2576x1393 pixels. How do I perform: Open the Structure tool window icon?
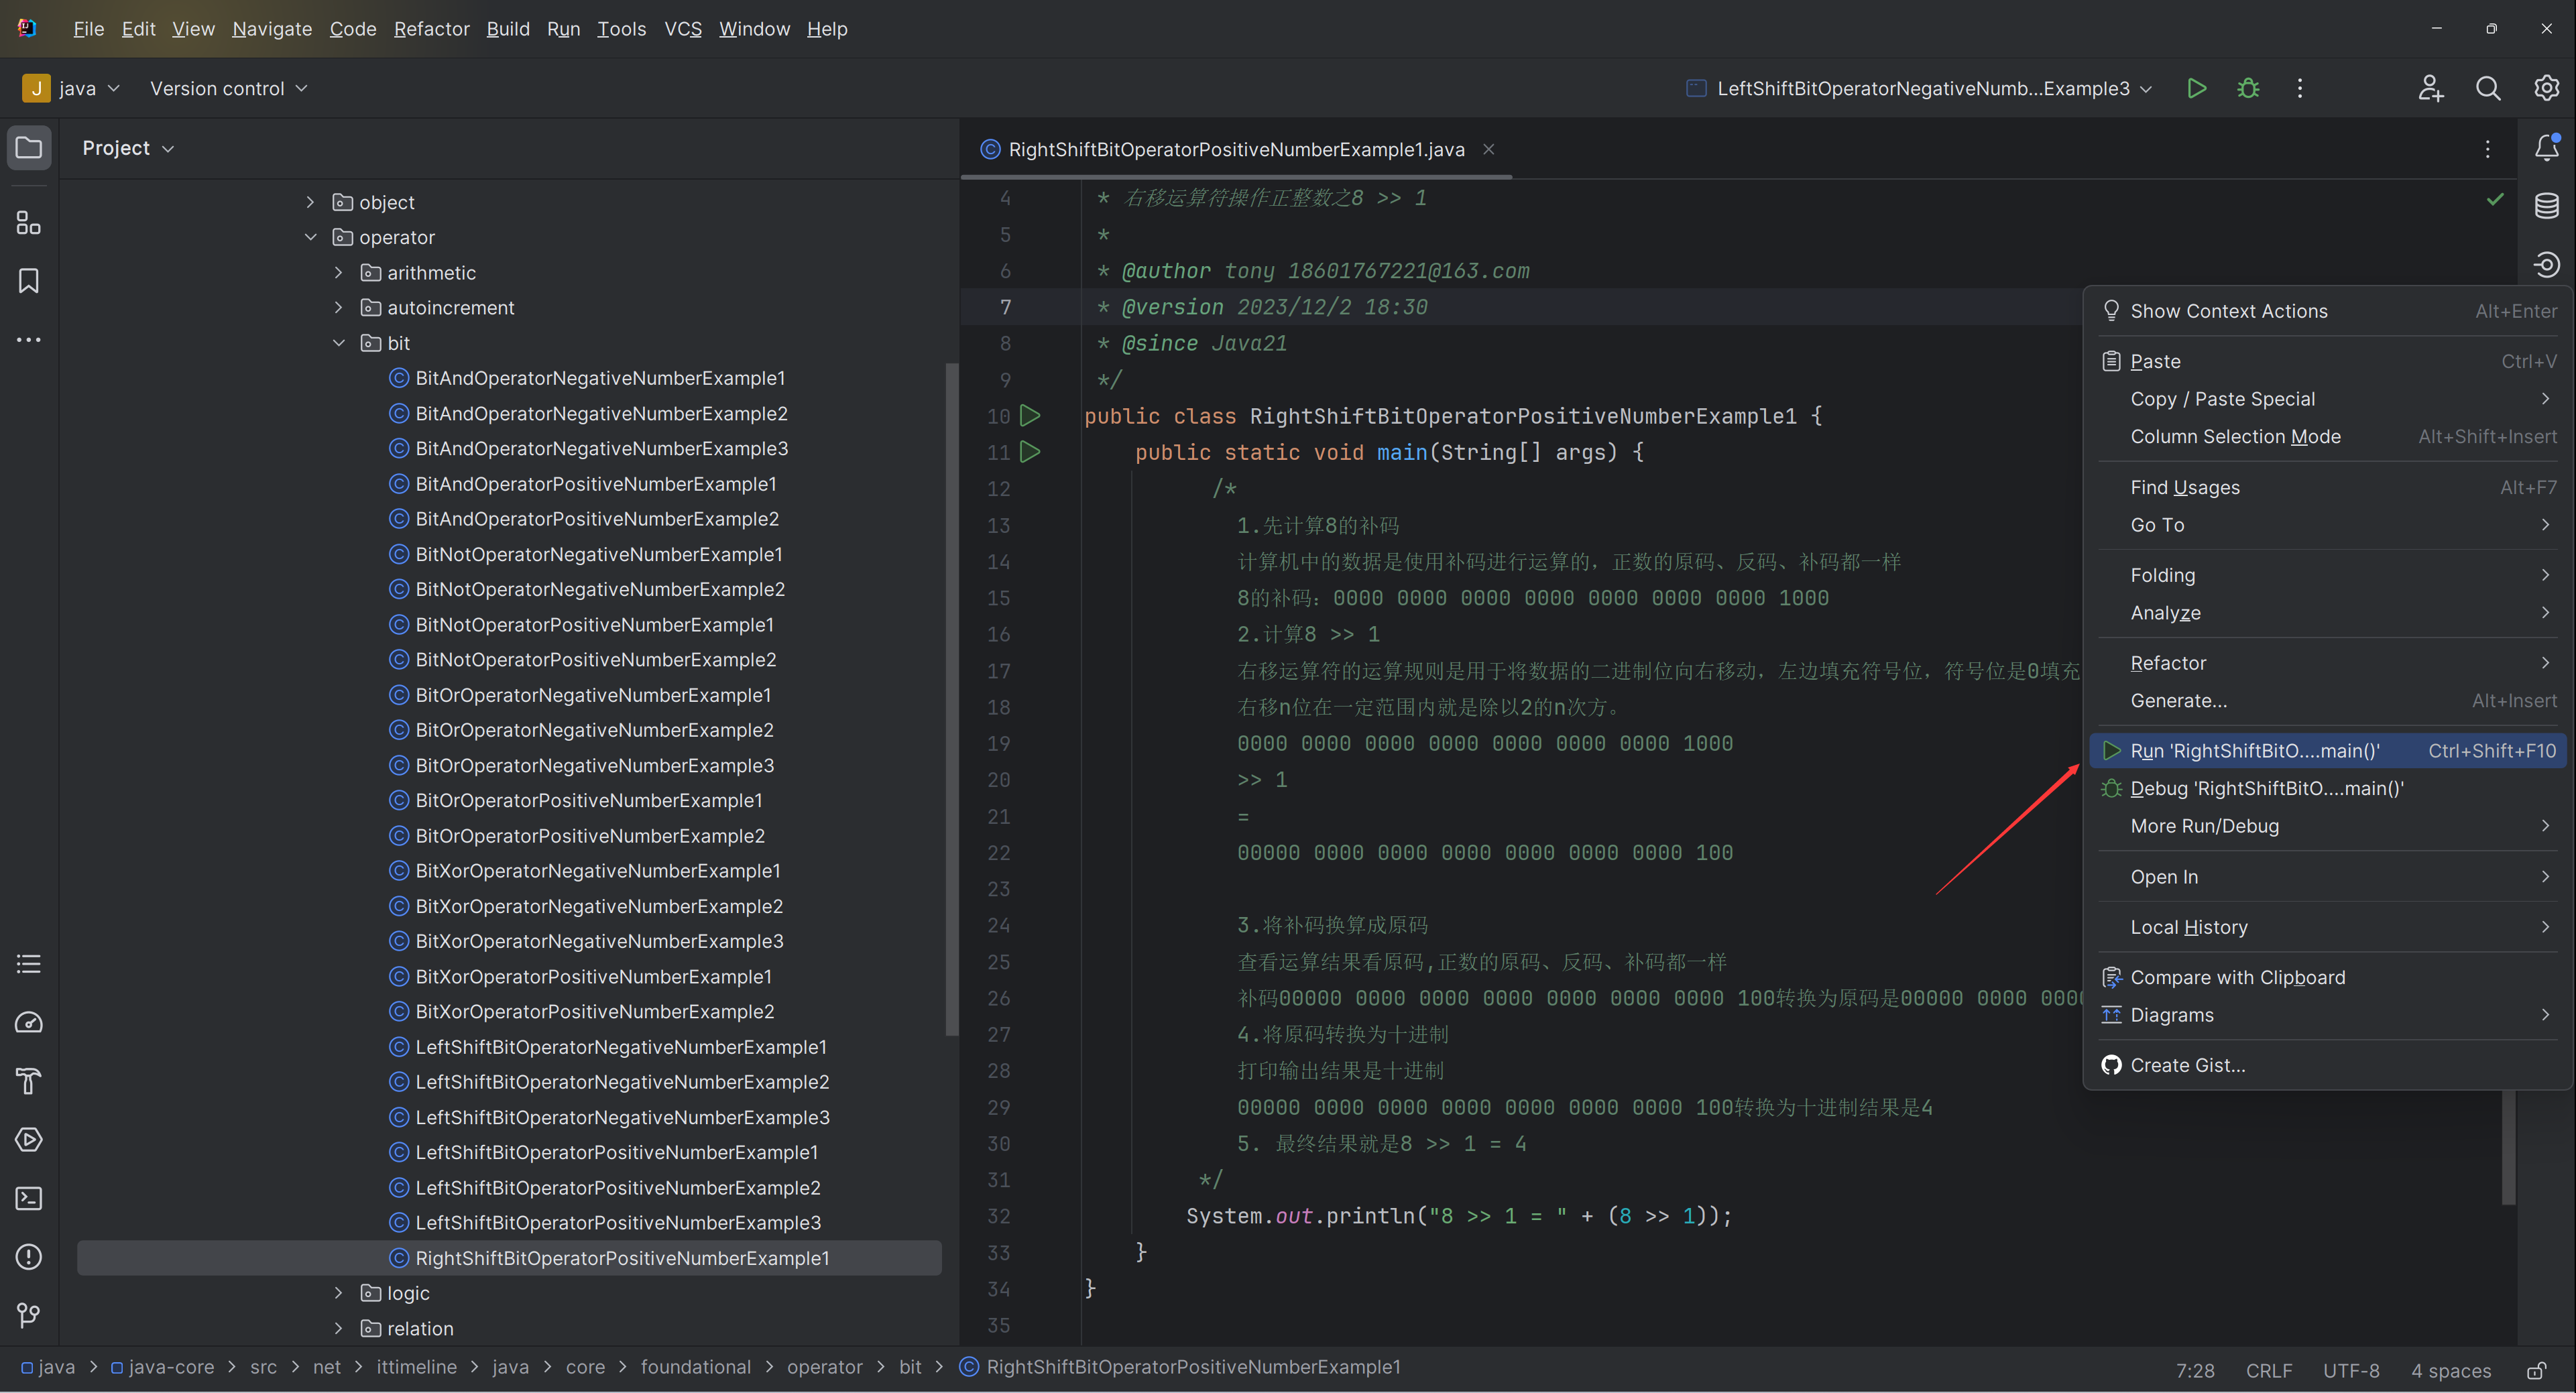coord(29,222)
